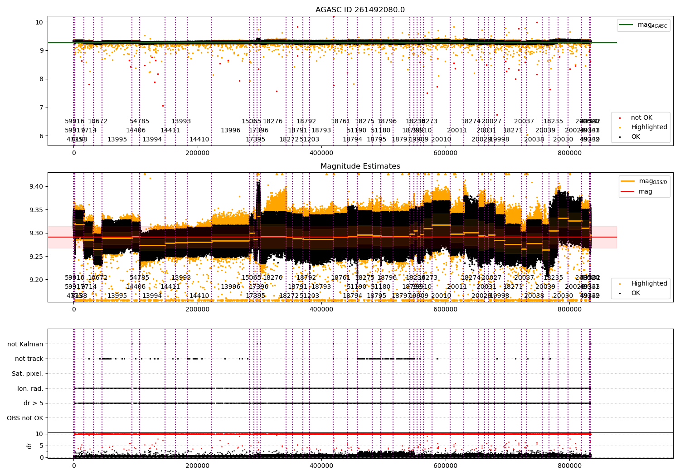Click x-tick '800000' under the bottom plot

point(569,466)
